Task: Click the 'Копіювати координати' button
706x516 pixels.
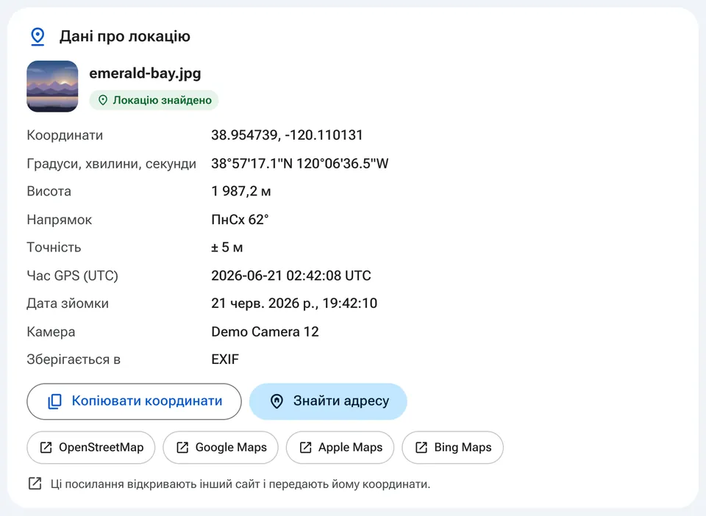Action: 134,401
